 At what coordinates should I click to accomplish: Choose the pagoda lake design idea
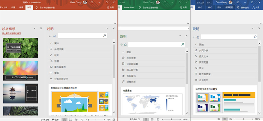point(20,93)
